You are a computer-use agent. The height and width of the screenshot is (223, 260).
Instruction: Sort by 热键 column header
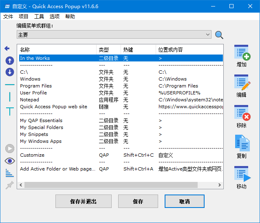pyautogui.click(x=138, y=50)
